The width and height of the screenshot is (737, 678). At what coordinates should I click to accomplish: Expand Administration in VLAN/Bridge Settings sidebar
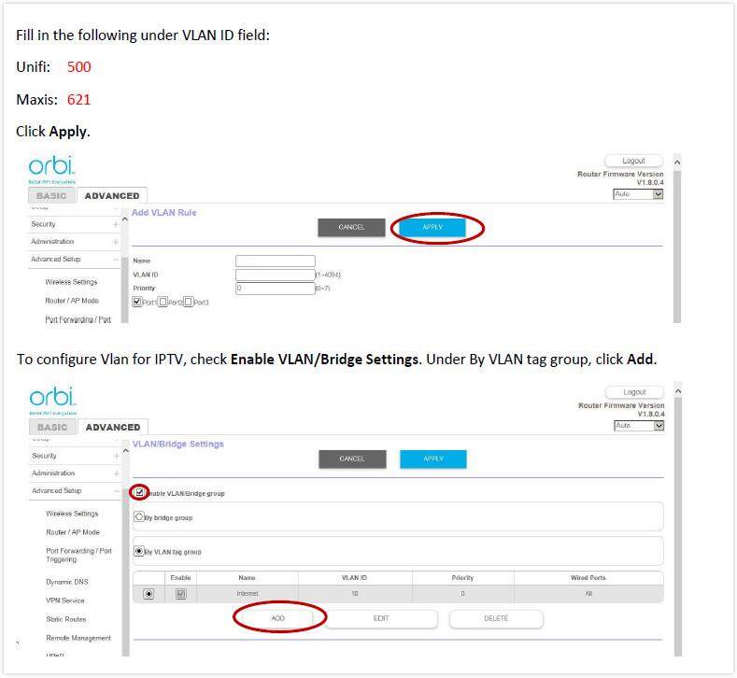click(116, 473)
